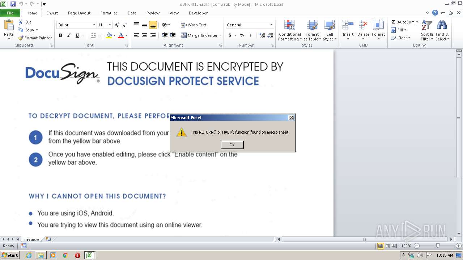Expand the borders dropdown arrow

[99, 35]
